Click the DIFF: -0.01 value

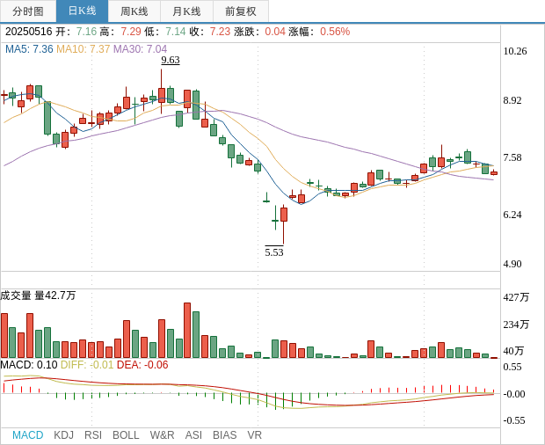click(87, 365)
